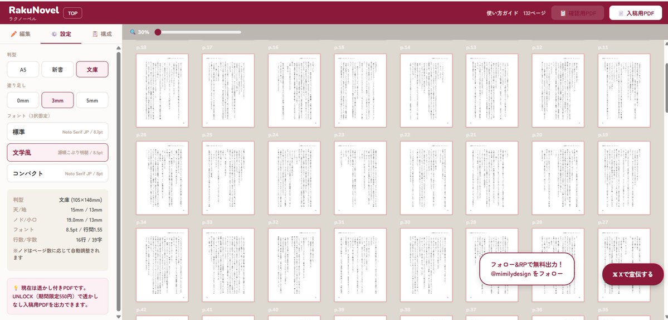Set bleed to 5mm
The image size is (668, 320).
coord(92,100)
